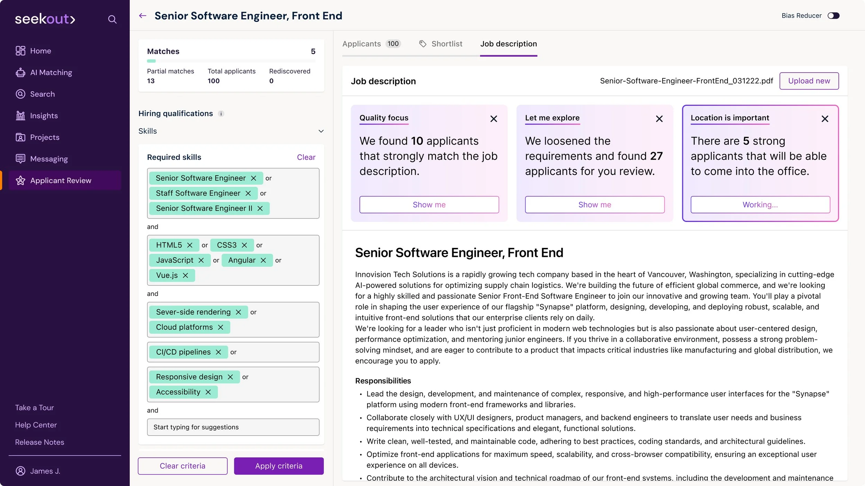This screenshot has height=486, width=865.
Task: Open the James J. profile icon
Action: (20, 471)
